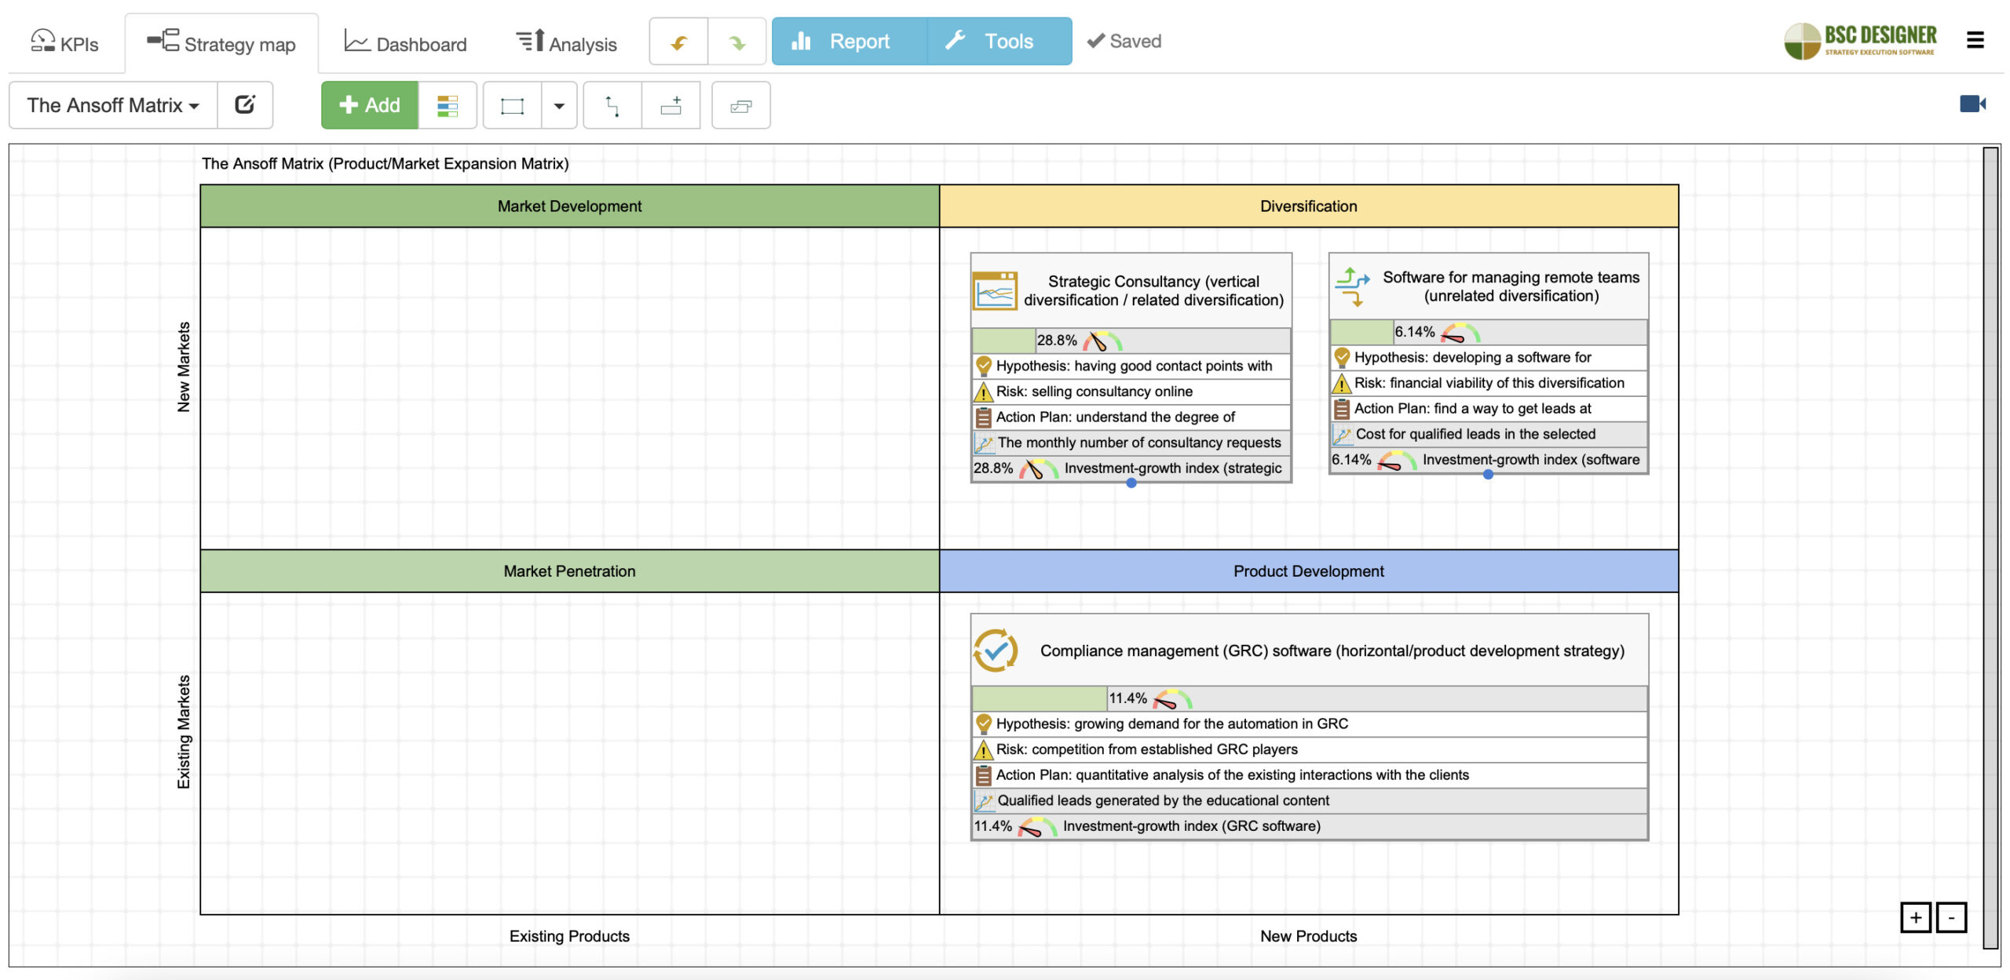
Task: Click the Tools button
Action: 999,42
